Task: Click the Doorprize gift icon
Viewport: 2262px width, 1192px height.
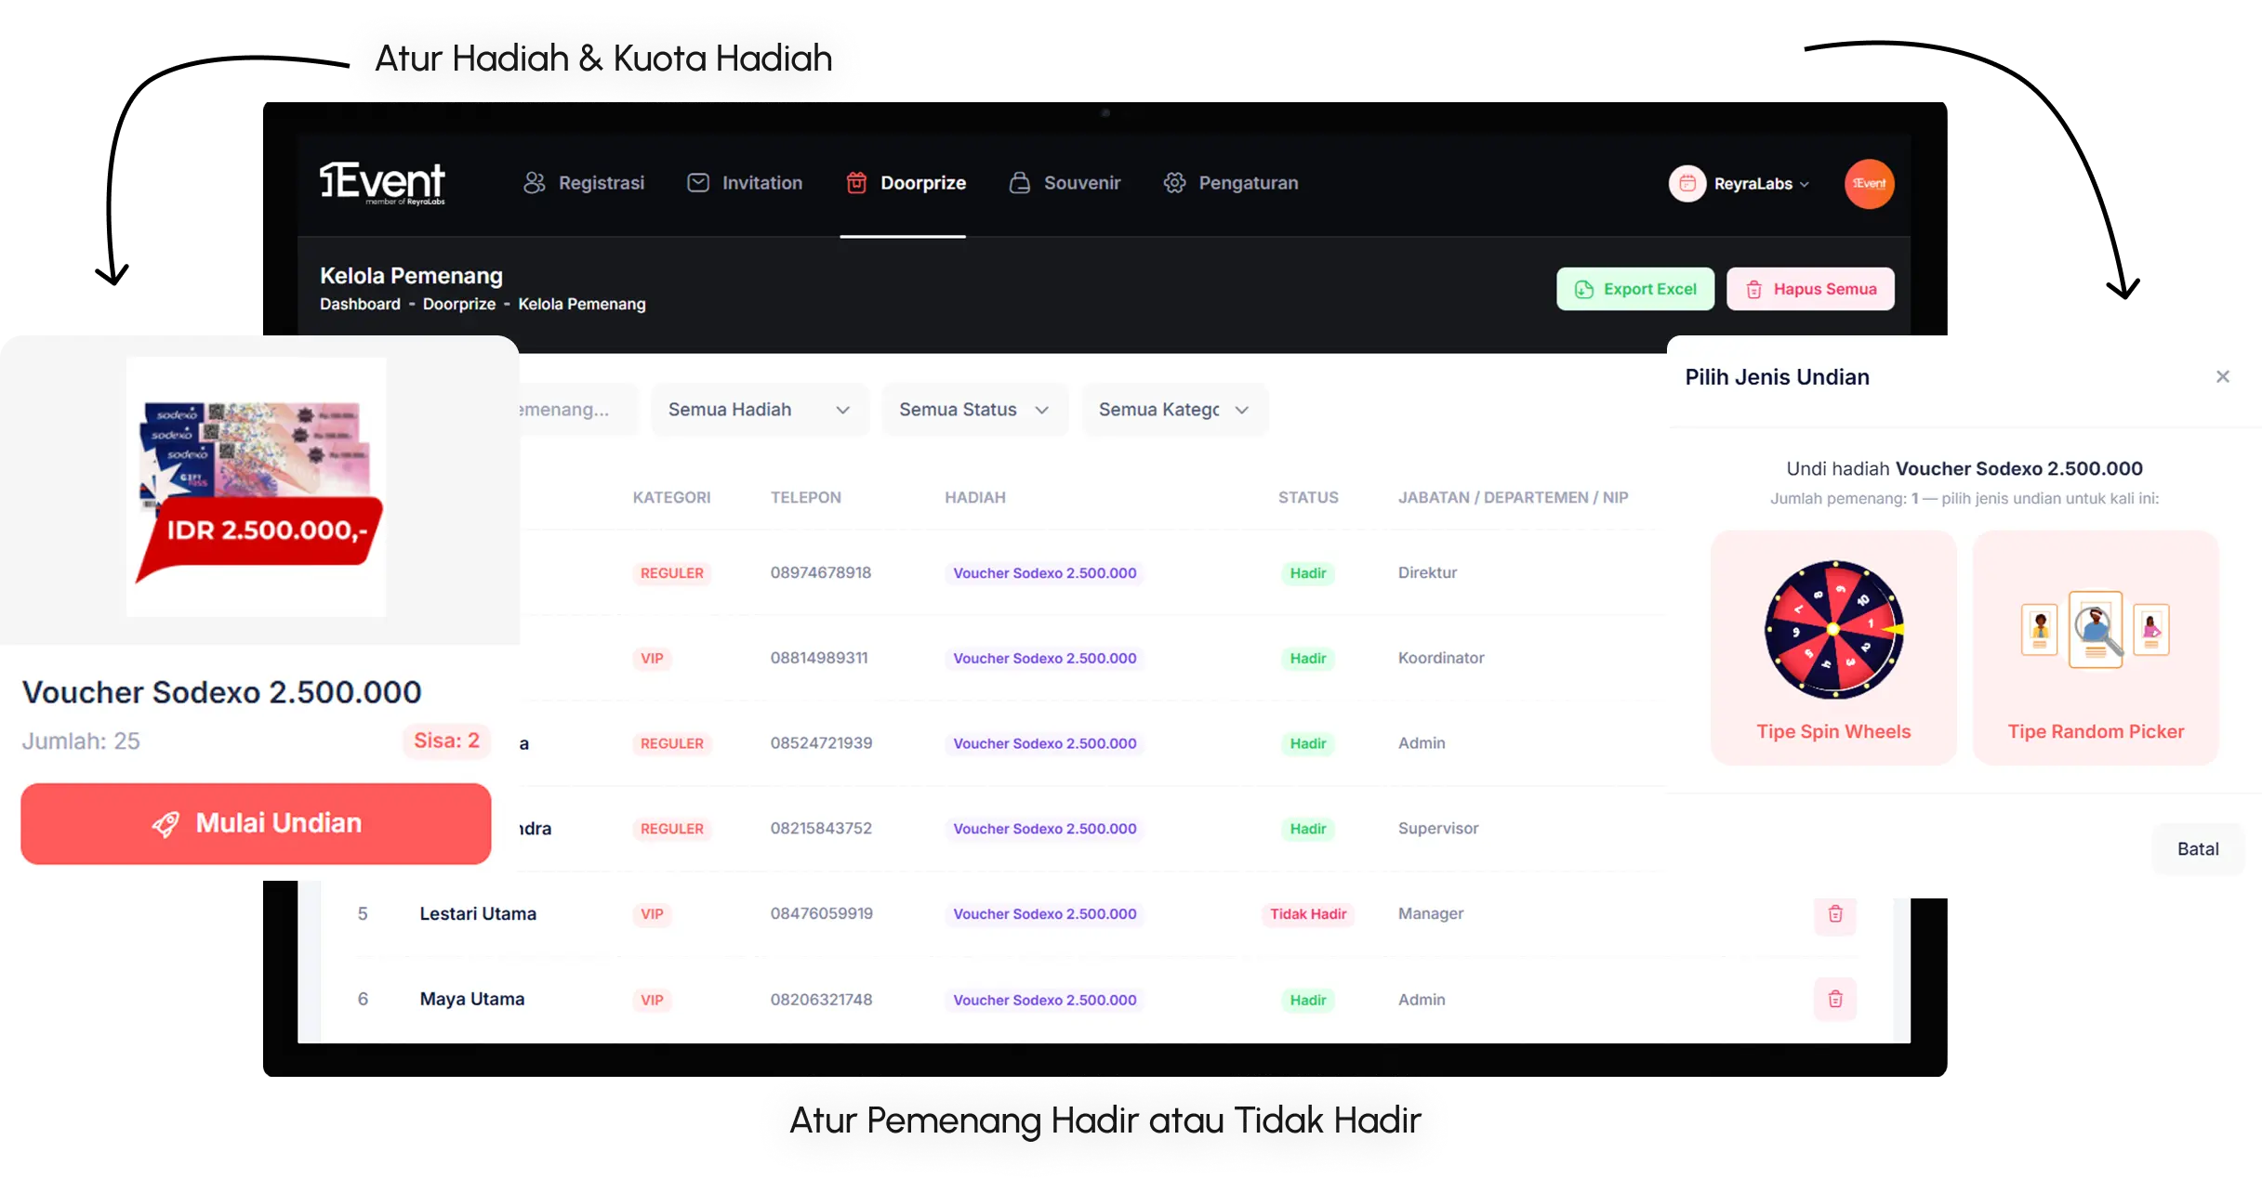Action: (856, 183)
